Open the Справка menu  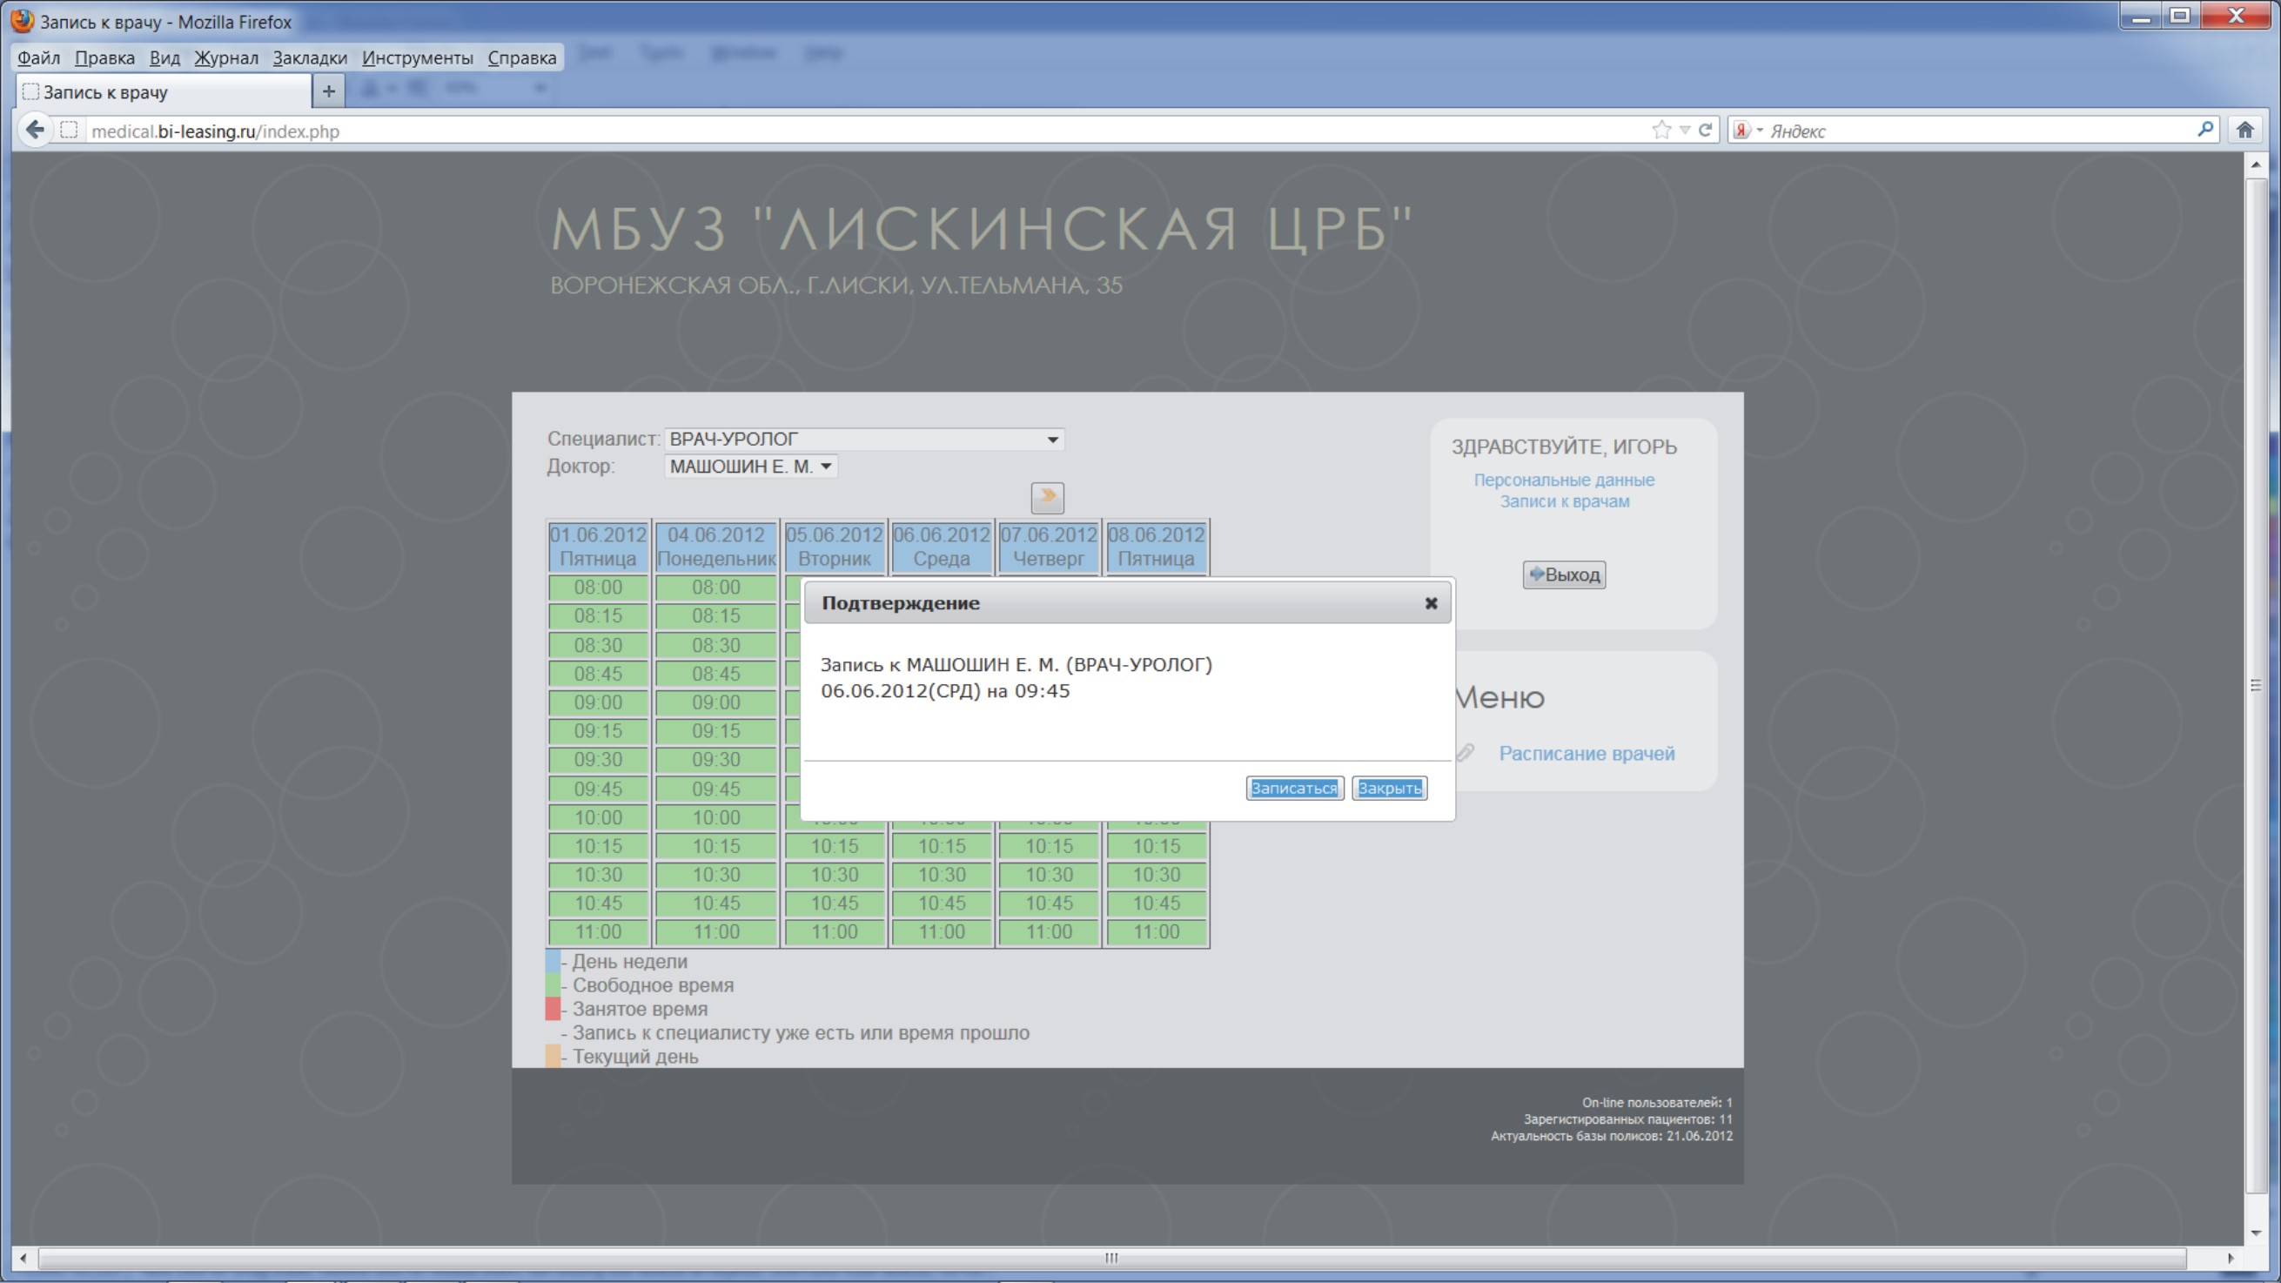[521, 57]
